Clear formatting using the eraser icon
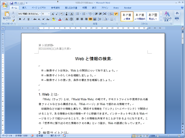This screenshot has width=185, height=138. point(61,14)
